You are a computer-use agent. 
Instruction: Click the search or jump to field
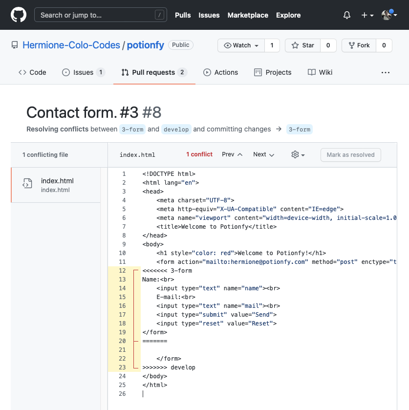tap(100, 15)
